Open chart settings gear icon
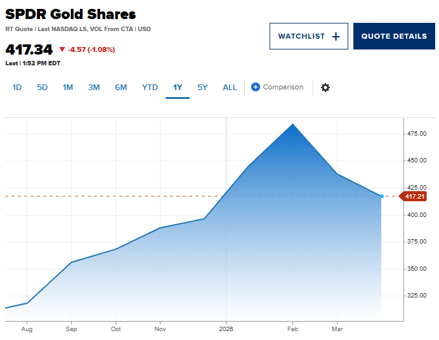This screenshot has height=340, width=439. coord(325,88)
